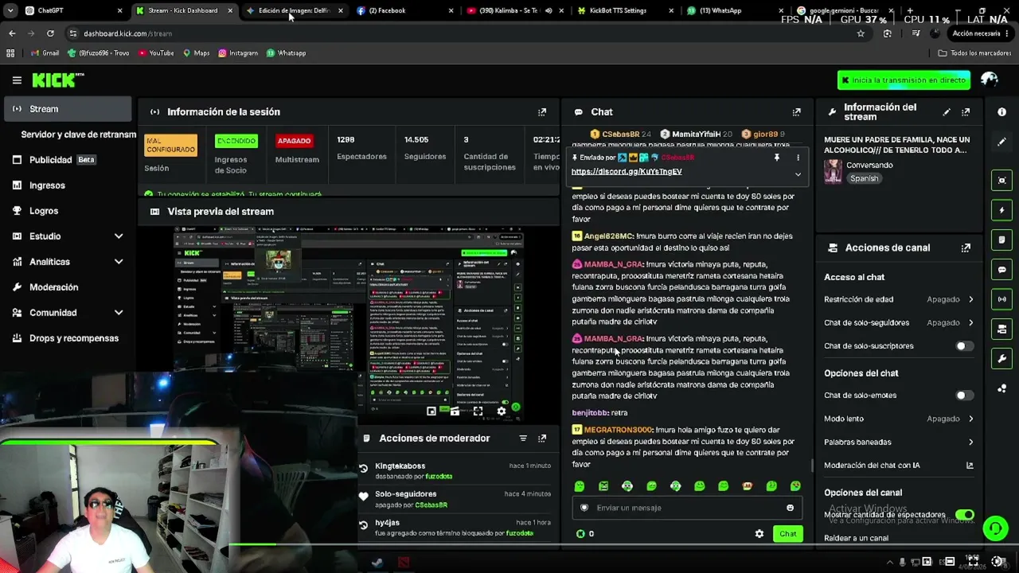Open Moderación del chat con IA link
The height and width of the screenshot is (573, 1019).
coord(899,466)
